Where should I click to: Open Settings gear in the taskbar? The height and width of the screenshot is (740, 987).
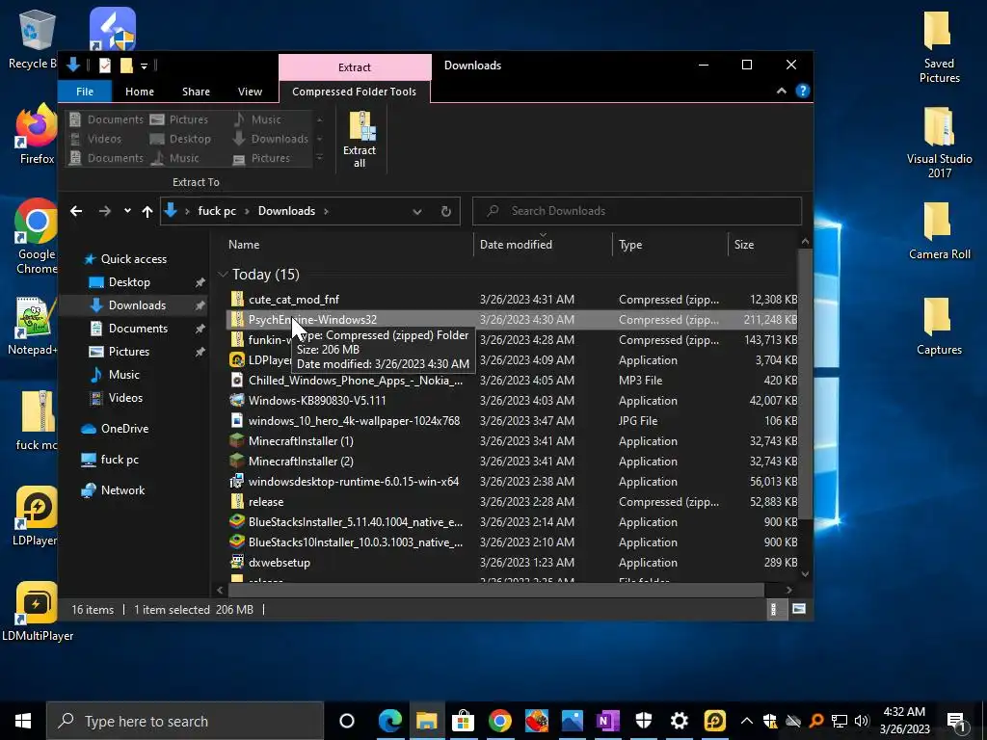[x=680, y=721]
